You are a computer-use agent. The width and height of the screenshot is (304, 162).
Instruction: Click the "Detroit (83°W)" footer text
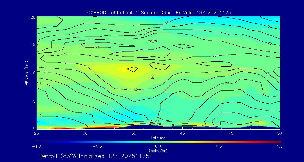(x=59, y=156)
